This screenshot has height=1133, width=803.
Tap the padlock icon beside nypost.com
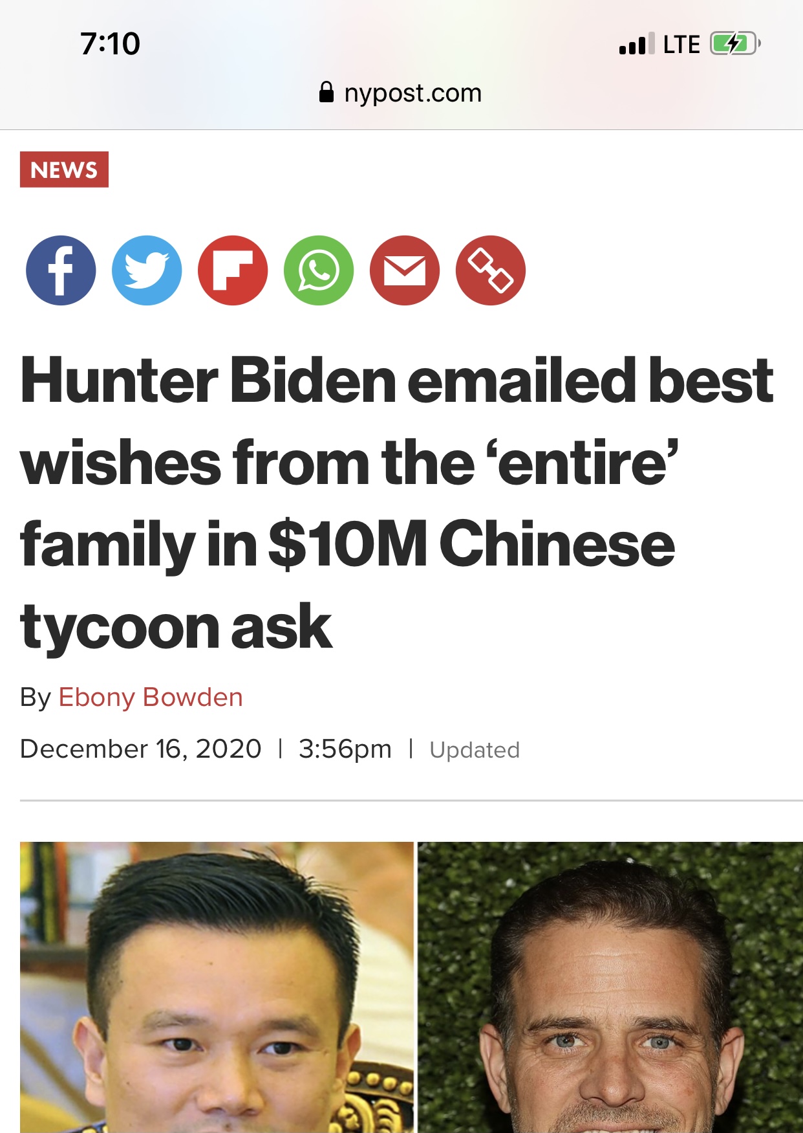click(327, 93)
